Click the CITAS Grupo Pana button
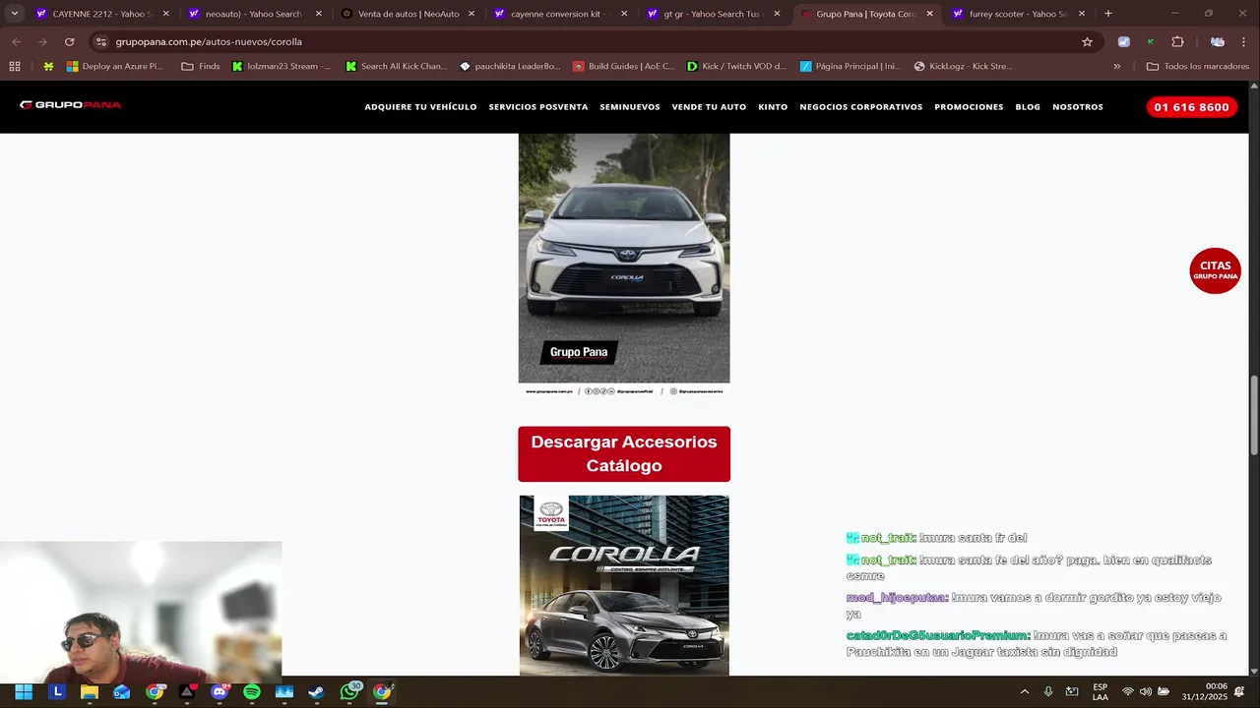The width and height of the screenshot is (1260, 708). pos(1215,270)
